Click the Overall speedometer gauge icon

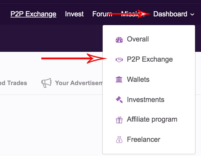click(119, 40)
